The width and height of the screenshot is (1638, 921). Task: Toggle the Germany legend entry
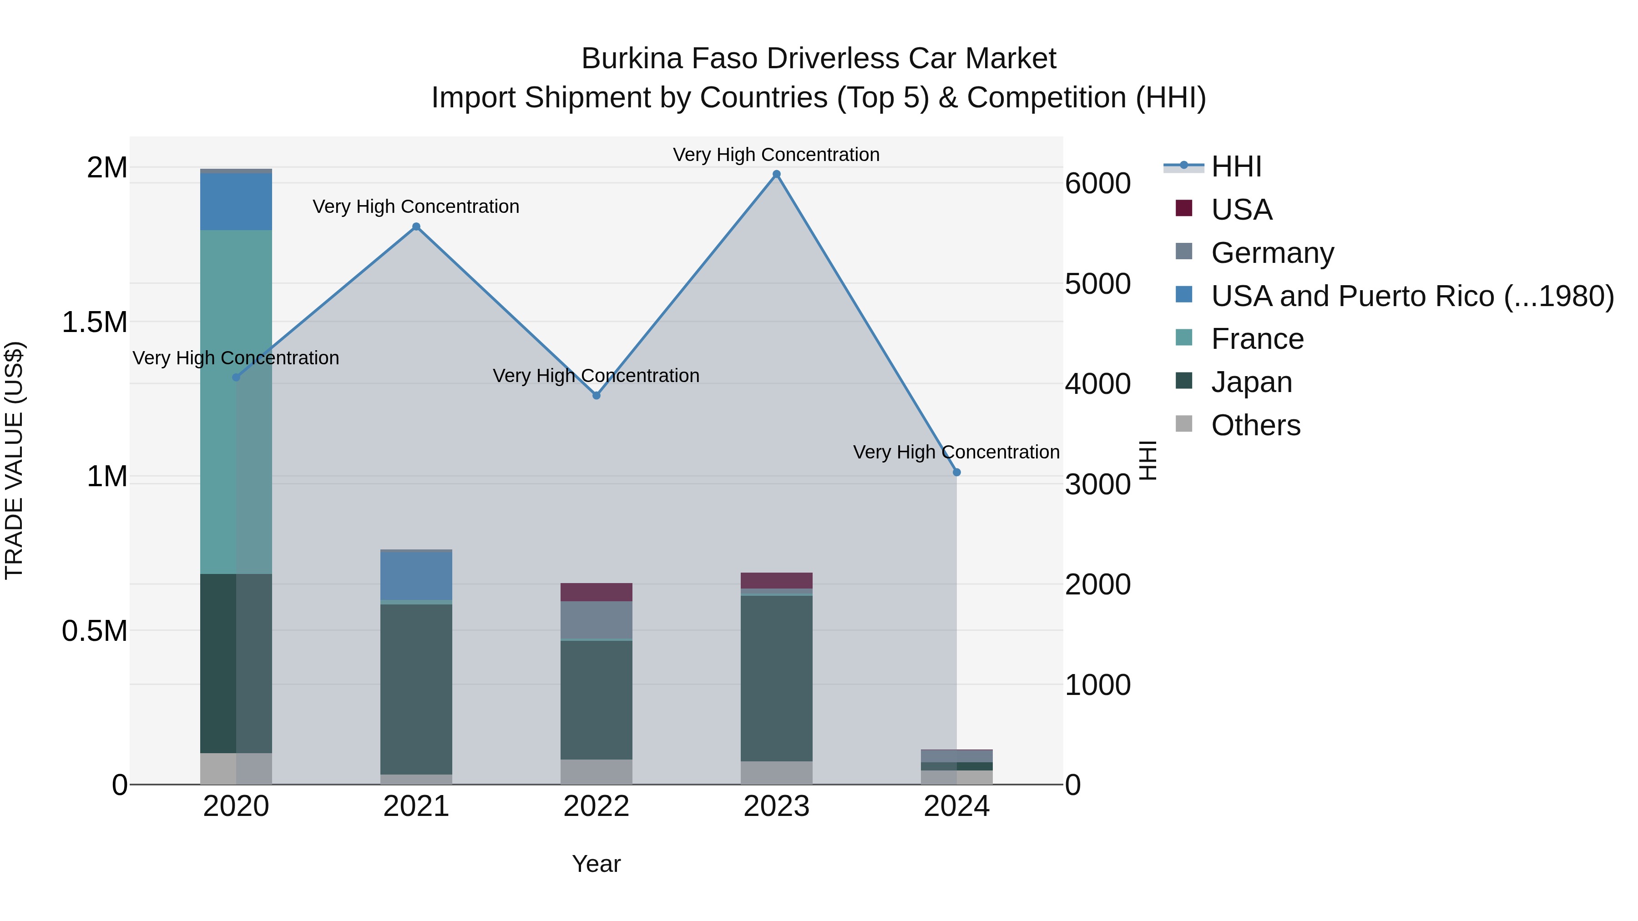(x=1254, y=252)
